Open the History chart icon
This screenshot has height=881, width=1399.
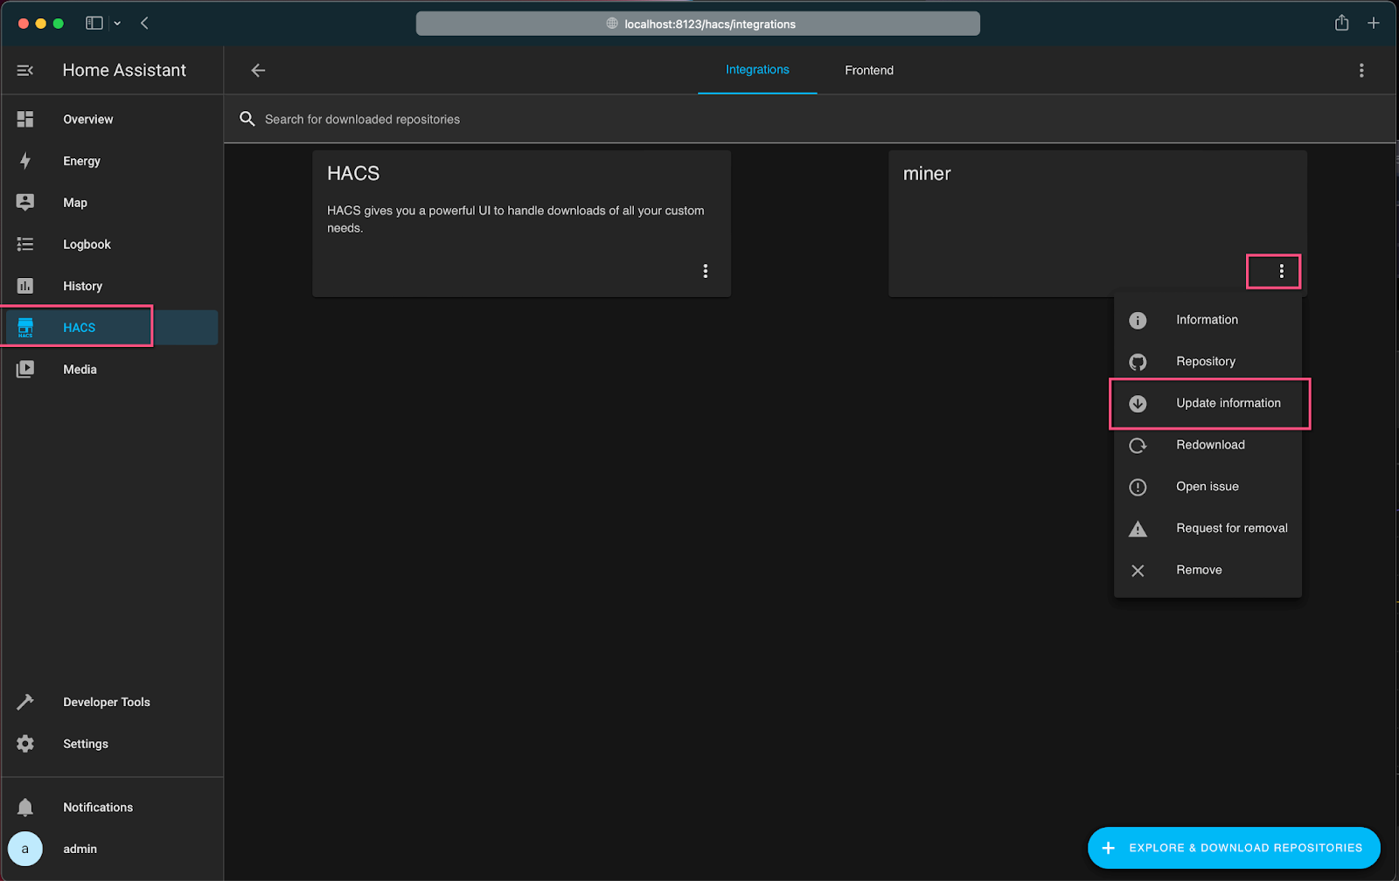pyautogui.click(x=25, y=286)
